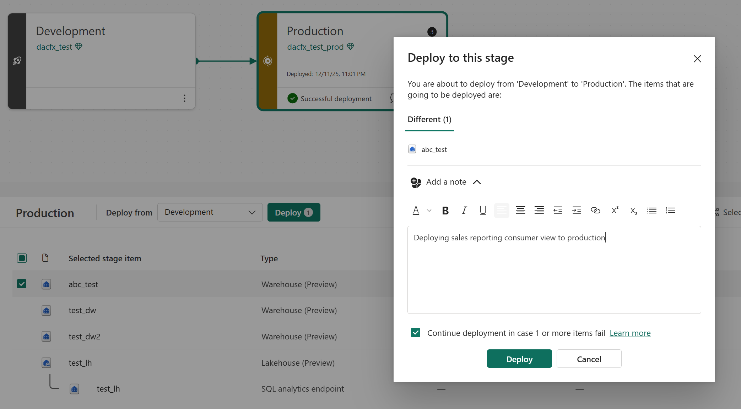Click the Production stage item count badge
741x409 pixels.
click(x=432, y=32)
